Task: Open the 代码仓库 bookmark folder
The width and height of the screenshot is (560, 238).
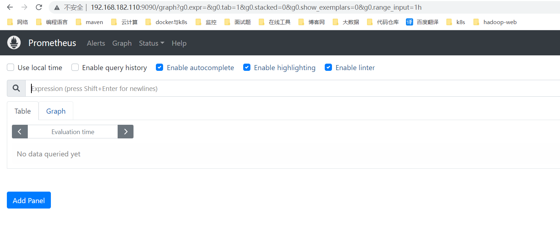Action: 383,22
